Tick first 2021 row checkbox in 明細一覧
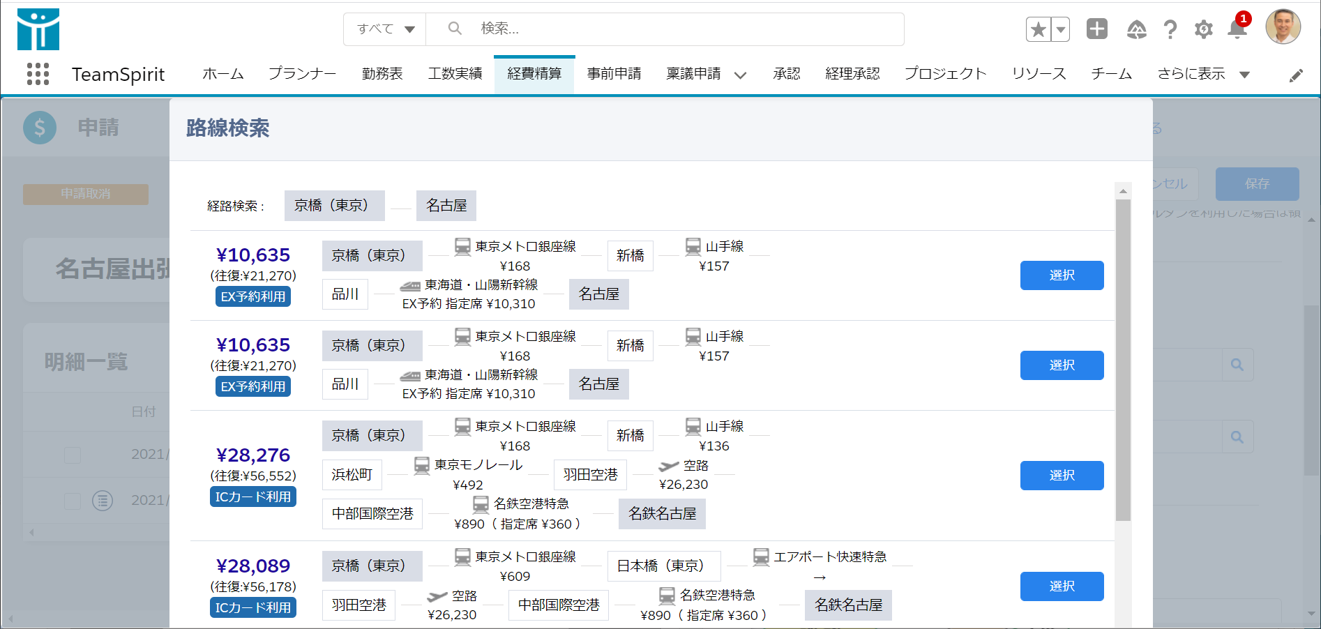 pos(73,455)
